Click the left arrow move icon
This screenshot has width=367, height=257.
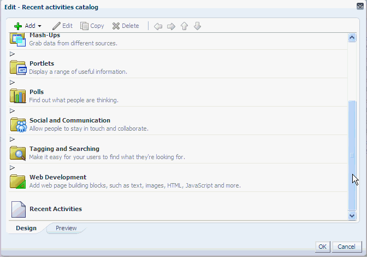pyautogui.click(x=158, y=26)
